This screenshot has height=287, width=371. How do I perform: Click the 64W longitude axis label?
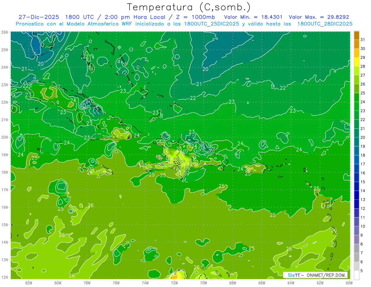[x=291, y=283]
